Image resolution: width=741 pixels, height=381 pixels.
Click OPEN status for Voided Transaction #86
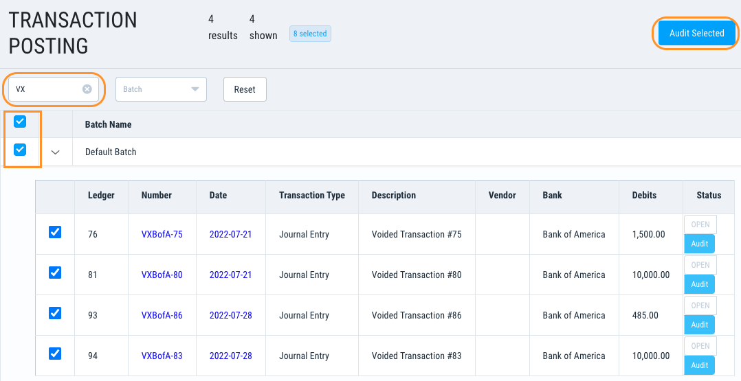700,305
